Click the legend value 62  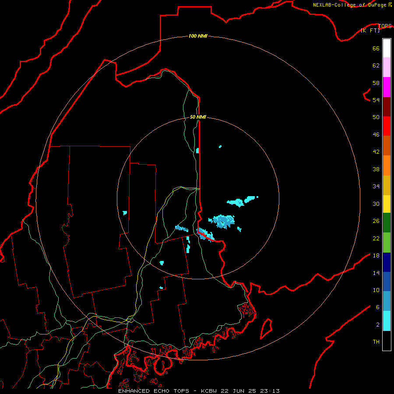pos(376,66)
